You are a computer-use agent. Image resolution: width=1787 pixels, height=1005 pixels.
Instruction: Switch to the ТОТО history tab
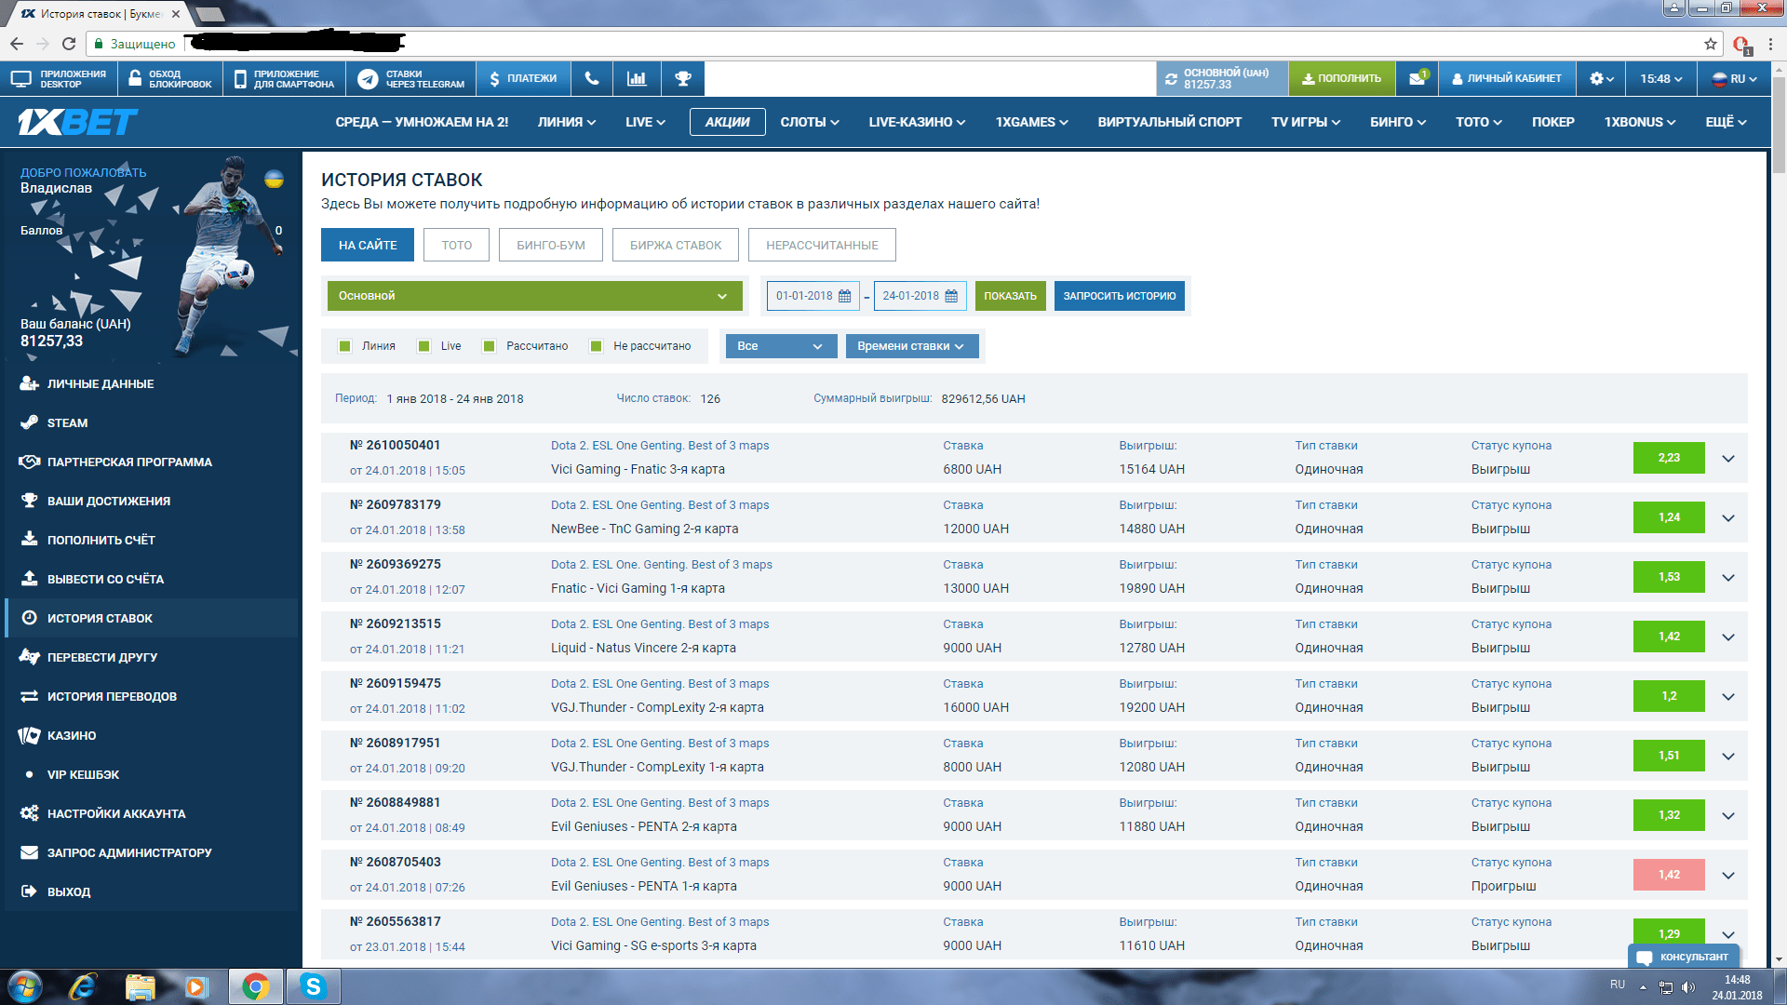coord(456,246)
